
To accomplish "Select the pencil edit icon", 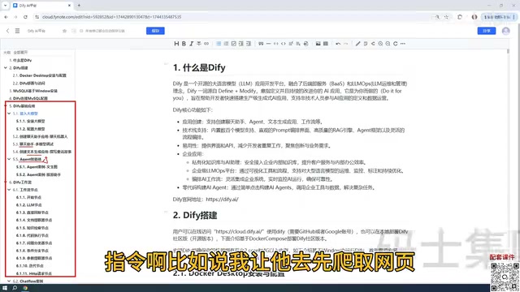I will coord(357,44).
